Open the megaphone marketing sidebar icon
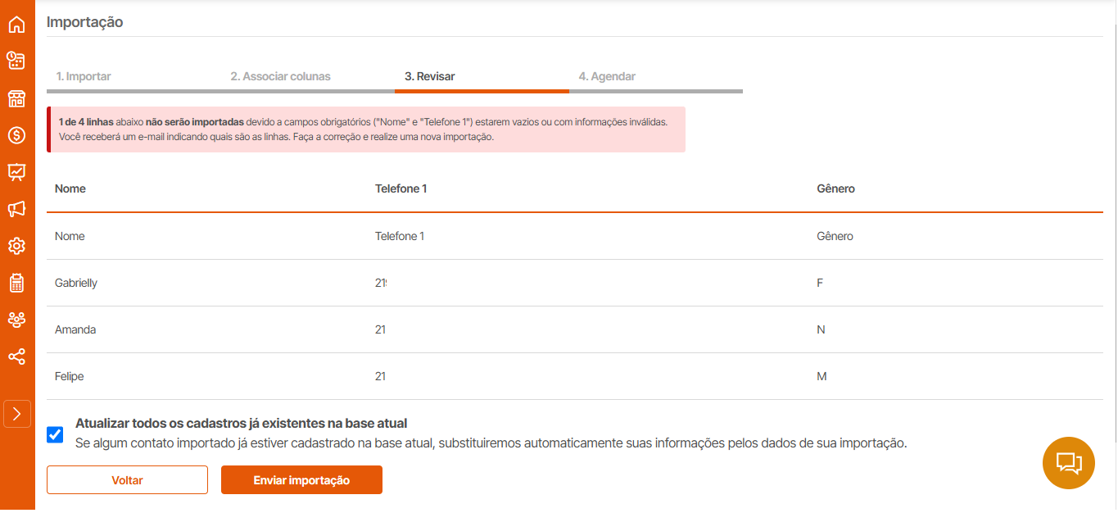Image resolution: width=1118 pixels, height=513 pixels. click(x=16, y=210)
